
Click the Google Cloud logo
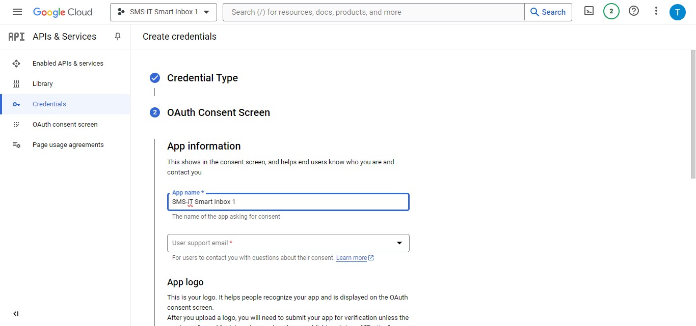(x=63, y=12)
